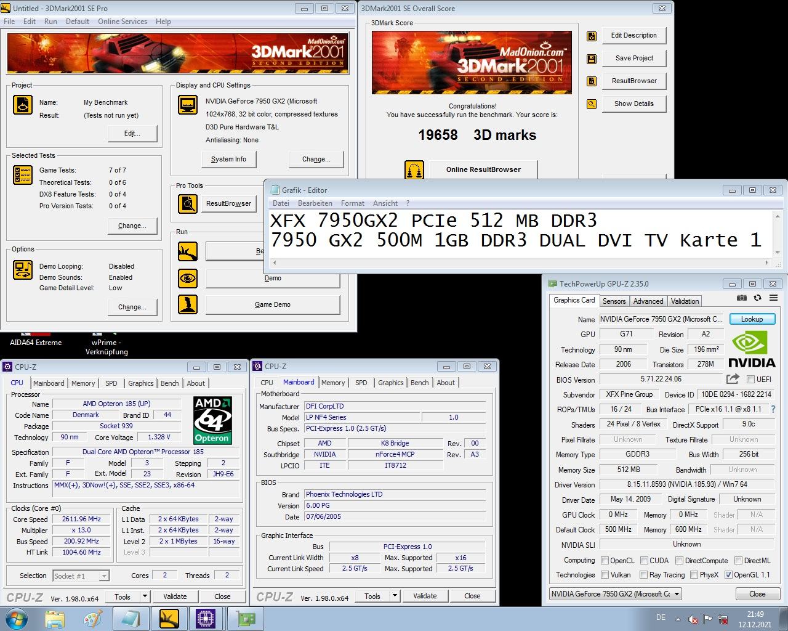Click the NVIDIA logo in GPU-Z
788x631 pixels.
tap(752, 348)
